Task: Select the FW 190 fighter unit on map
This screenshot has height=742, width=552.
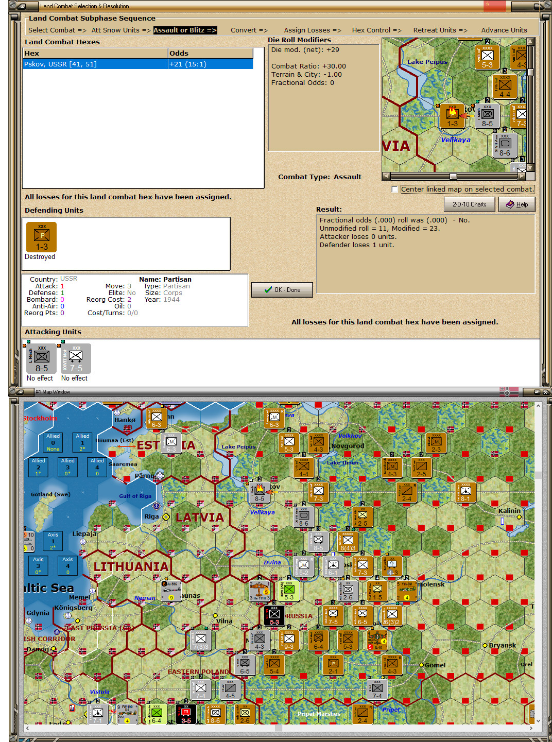Action: pos(127,714)
